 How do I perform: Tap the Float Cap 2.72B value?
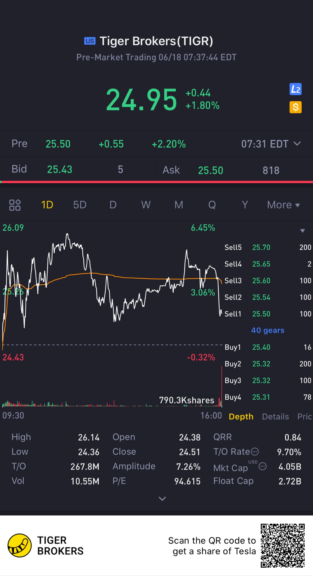tap(290, 481)
